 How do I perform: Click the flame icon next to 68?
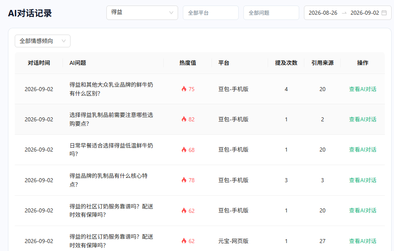click(x=184, y=150)
